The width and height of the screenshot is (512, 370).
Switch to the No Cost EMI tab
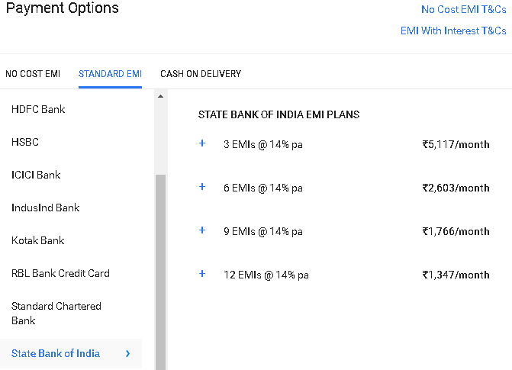33,74
